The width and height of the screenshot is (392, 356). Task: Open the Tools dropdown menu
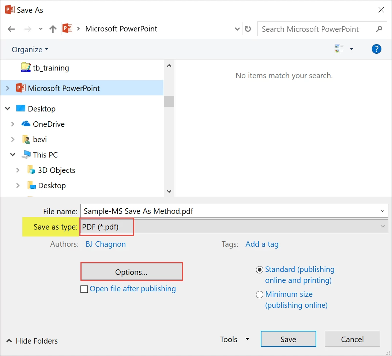coord(235,339)
